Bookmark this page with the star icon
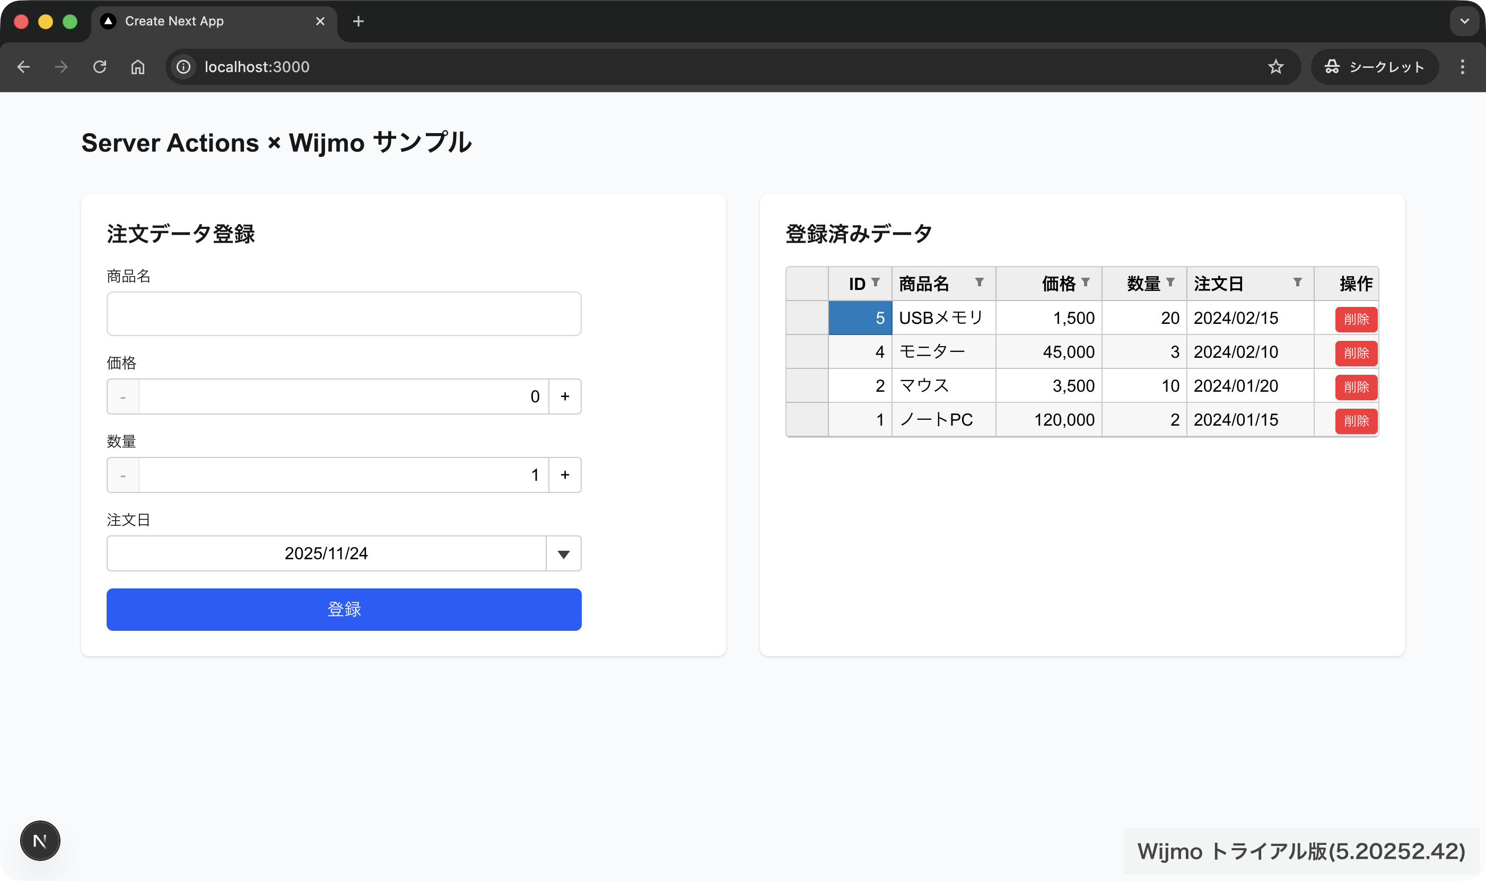This screenshot has height=881, width=1486. 1275,66
